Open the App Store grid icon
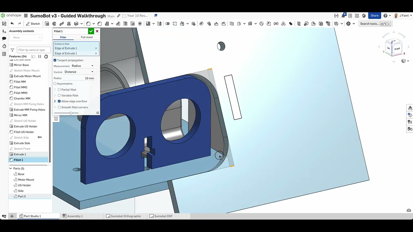 [x=357, y=15]
